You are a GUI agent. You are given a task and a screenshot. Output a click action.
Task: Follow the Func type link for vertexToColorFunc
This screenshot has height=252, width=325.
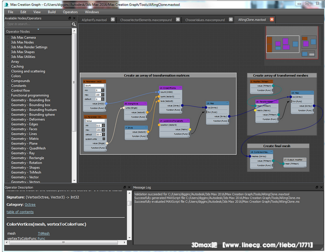41,239
